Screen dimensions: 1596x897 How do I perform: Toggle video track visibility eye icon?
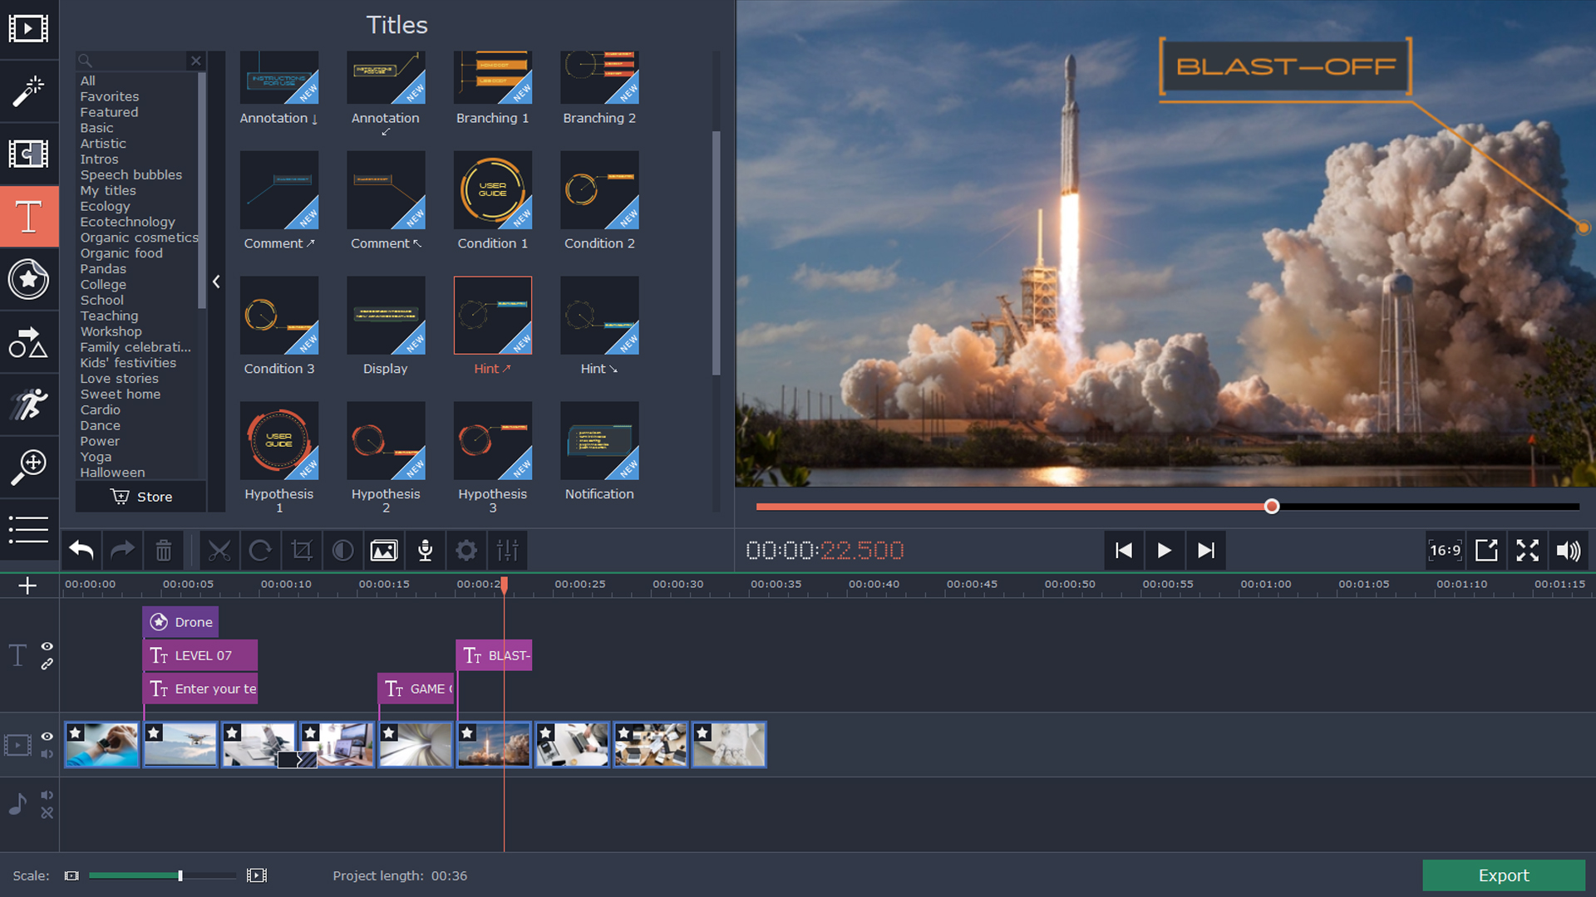[47, 736]
